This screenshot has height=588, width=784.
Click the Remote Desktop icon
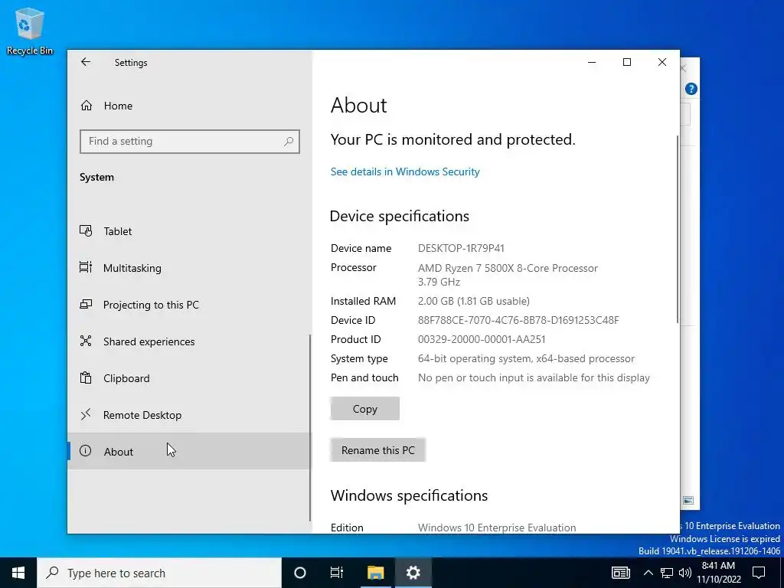(x=86, y=414)
